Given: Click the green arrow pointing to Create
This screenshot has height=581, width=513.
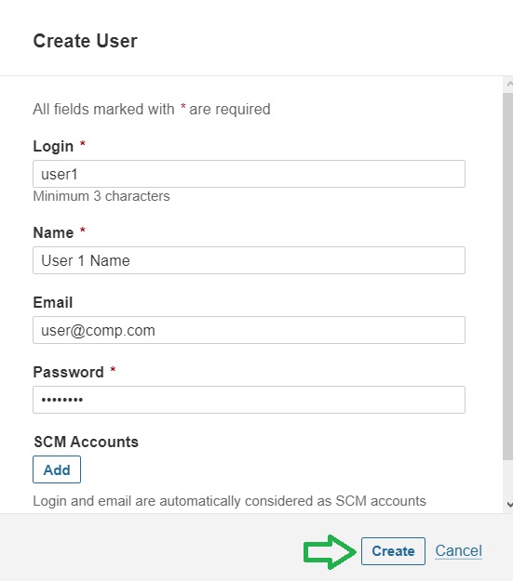Looking at the screenshot, I should [330, 552].
